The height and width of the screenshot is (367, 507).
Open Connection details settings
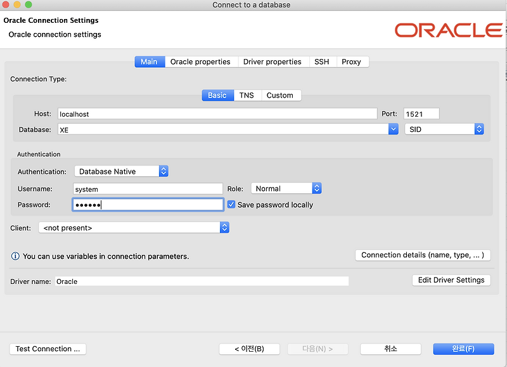click(x=423, y=255)
